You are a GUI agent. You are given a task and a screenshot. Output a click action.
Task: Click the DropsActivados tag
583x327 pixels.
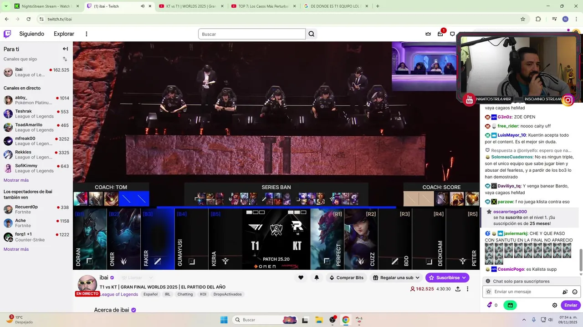(227, 294)
